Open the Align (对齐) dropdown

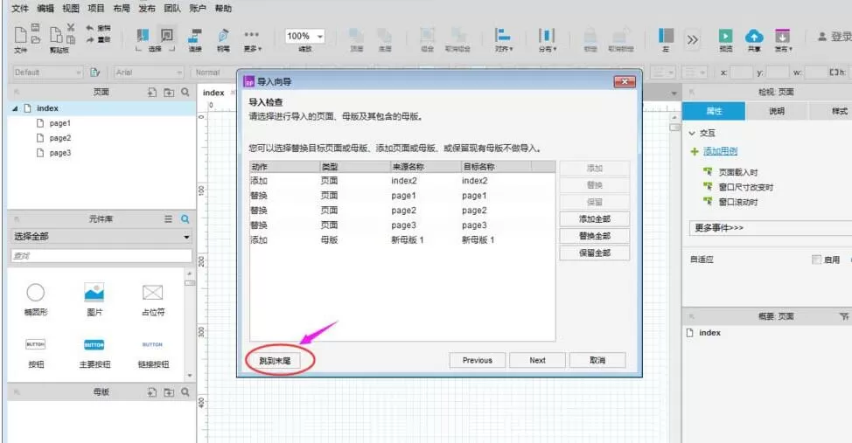point(503,39)
